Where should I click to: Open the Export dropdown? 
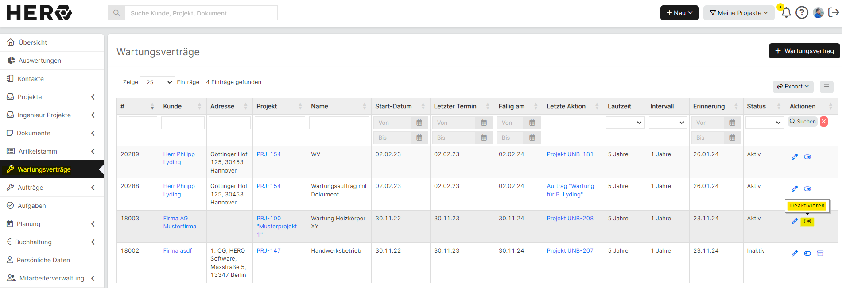point(793,87)
